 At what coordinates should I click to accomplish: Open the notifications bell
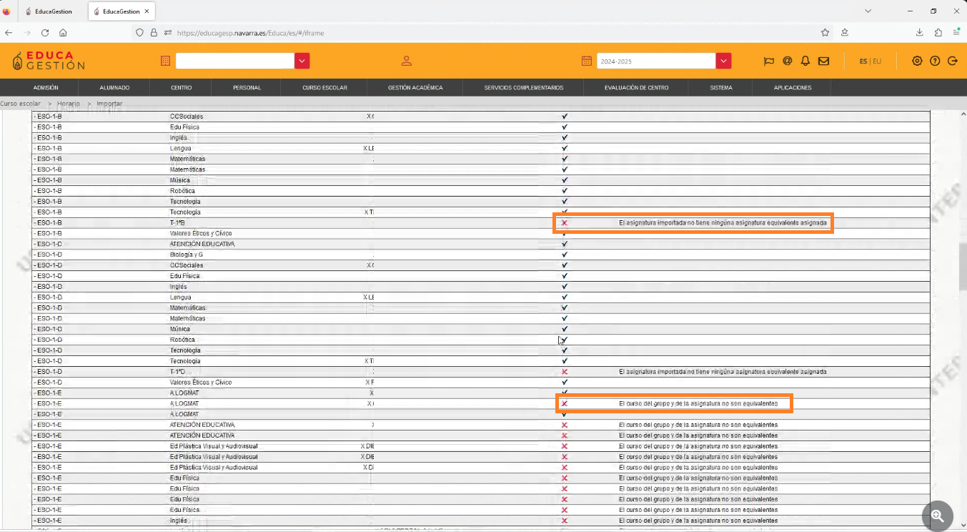(805, 61)
